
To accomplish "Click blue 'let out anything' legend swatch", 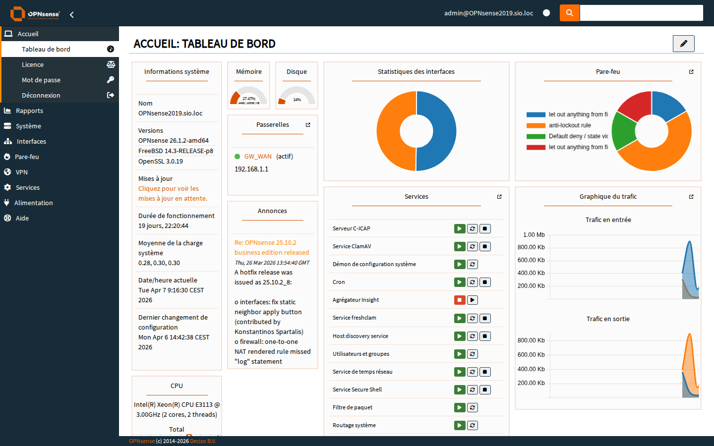I will tap(536, 114).
